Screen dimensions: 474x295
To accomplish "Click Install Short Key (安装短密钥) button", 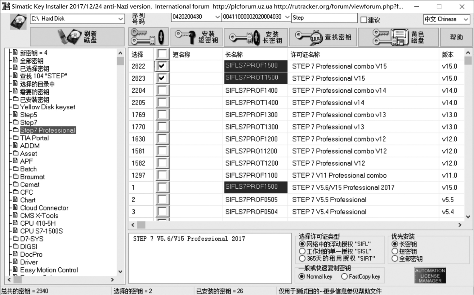I will pos(197,37).
